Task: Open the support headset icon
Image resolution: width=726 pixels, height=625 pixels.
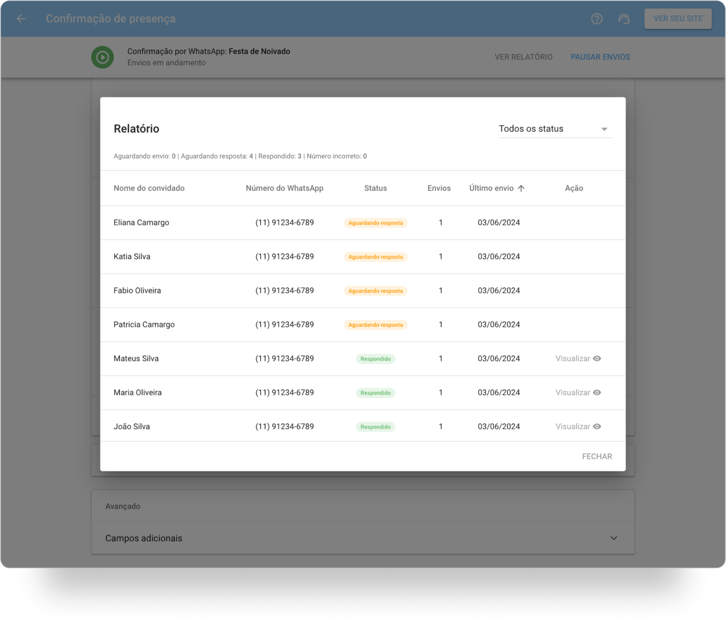Action: point(624,19)
